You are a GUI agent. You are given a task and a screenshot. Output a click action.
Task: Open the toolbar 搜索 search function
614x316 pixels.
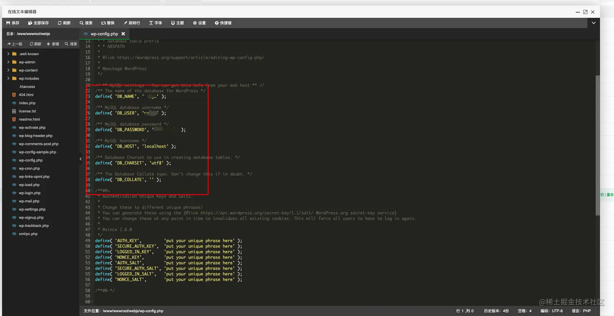click(x=86, y=23)
